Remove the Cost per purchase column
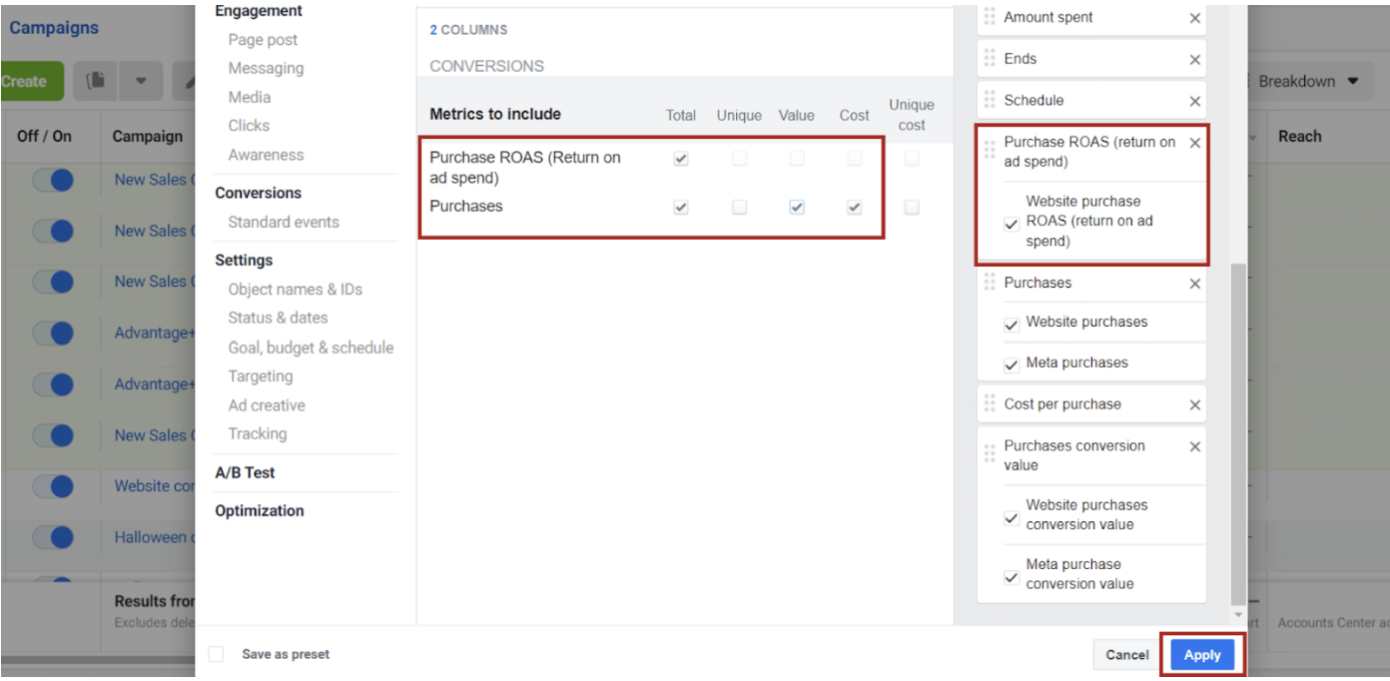The width and height of the screenshot is (1390, 681). point(1194,403)
